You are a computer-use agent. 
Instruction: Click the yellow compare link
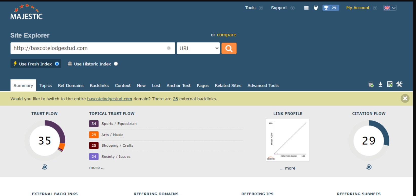tap(226, 35)
